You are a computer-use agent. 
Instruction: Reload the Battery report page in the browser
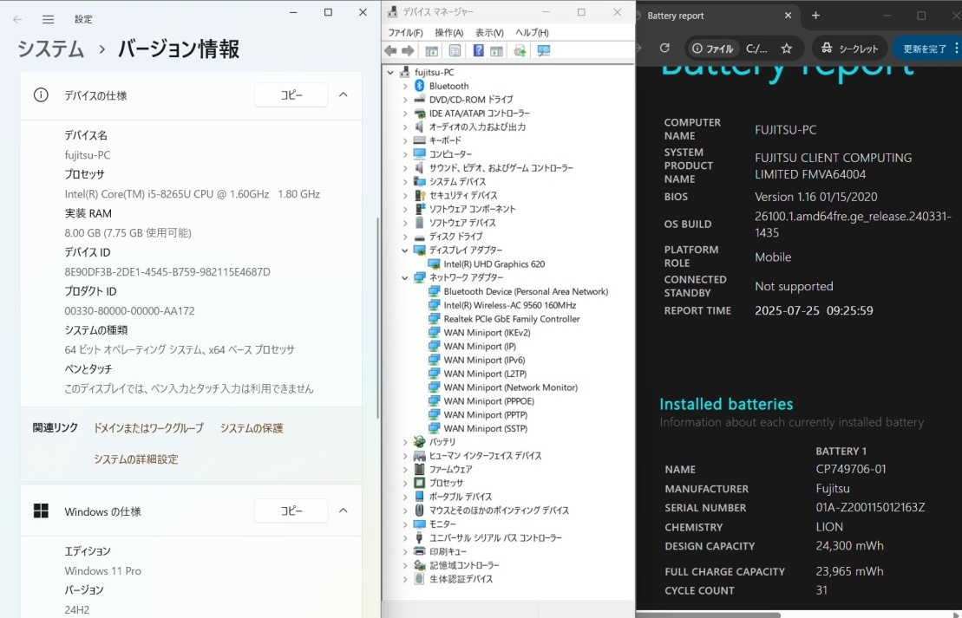pos(664,49)
